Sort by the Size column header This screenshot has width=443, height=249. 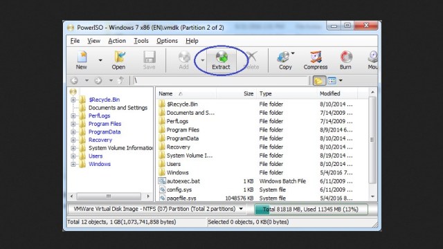(236, 94)
